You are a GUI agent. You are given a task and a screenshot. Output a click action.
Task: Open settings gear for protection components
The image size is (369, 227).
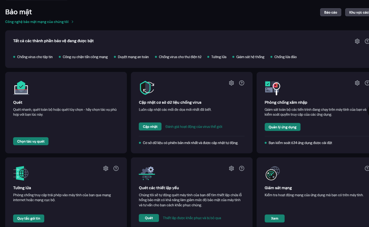click(357, 41)
